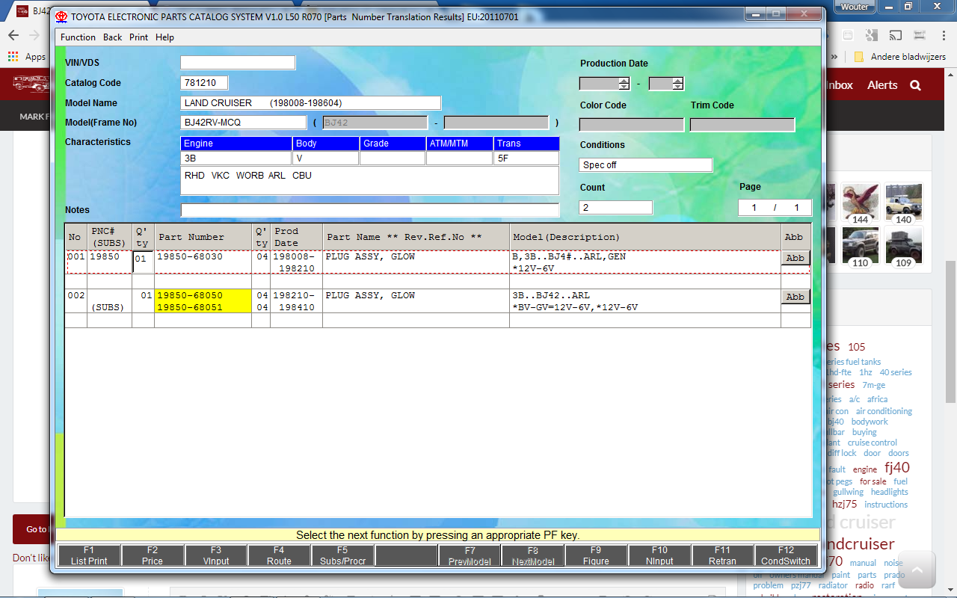Select the Engine characteristics header
This screenshot has width=957, height=598.
pyautogui.click(x=236, y=144)
